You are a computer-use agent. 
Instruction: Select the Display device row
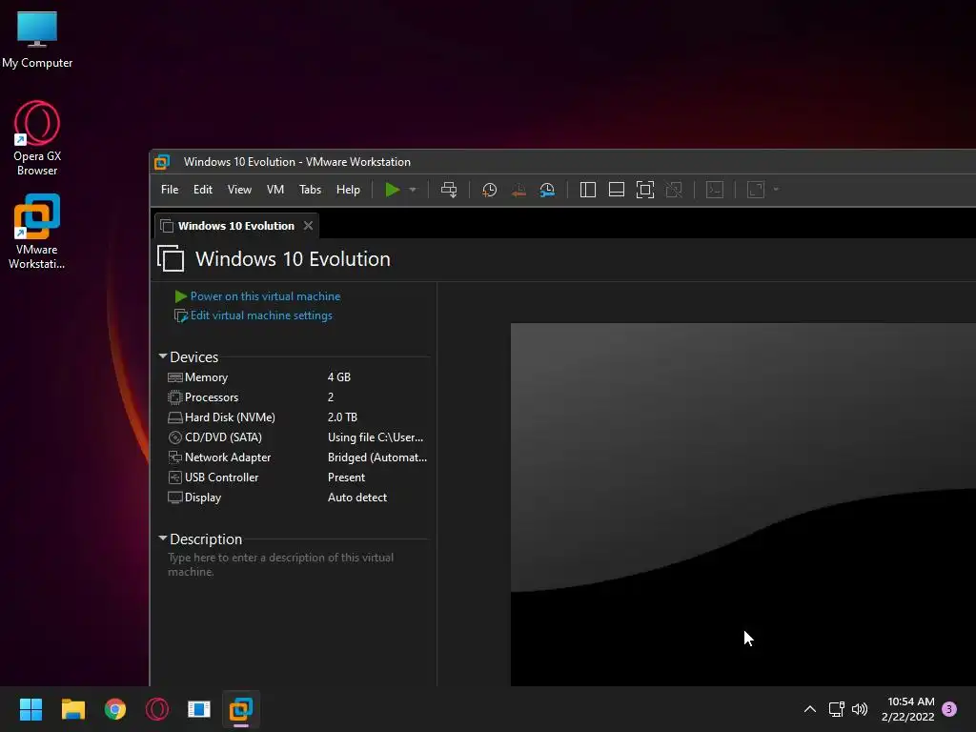click(297, 497)
